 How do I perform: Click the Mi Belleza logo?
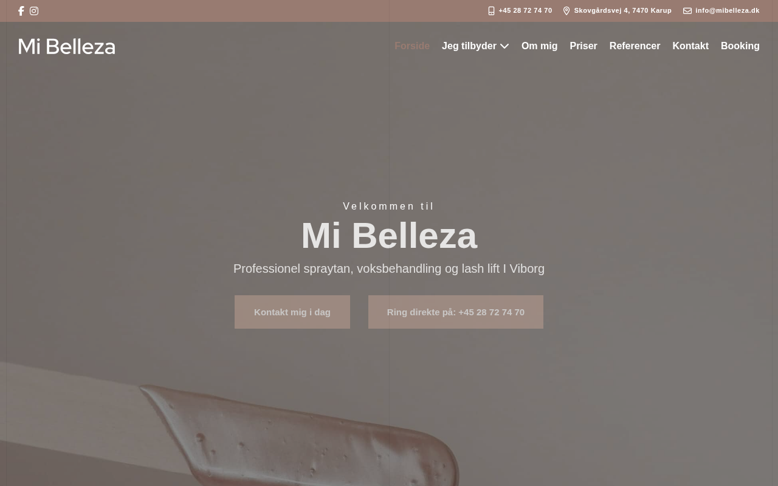67,46
